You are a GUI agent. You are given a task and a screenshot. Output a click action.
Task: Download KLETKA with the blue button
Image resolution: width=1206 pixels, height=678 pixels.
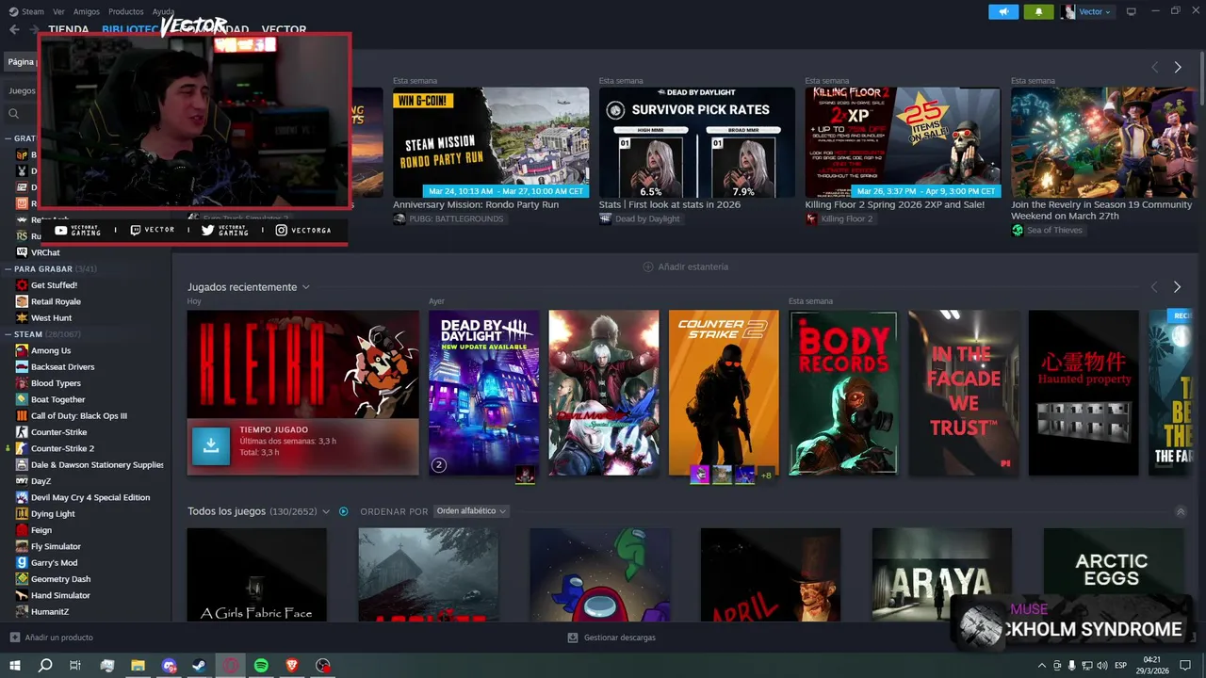click(x=211, y=446)
